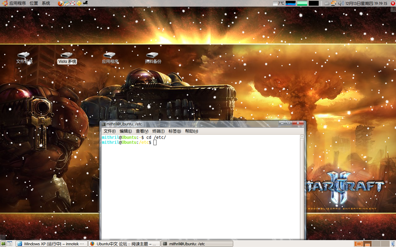Open the terminal 终端(T) menu

[158, 131]
